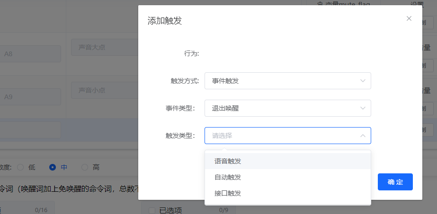Click the 添加触发 dialog title
The image size is (437, 214).
pos(165,21)
